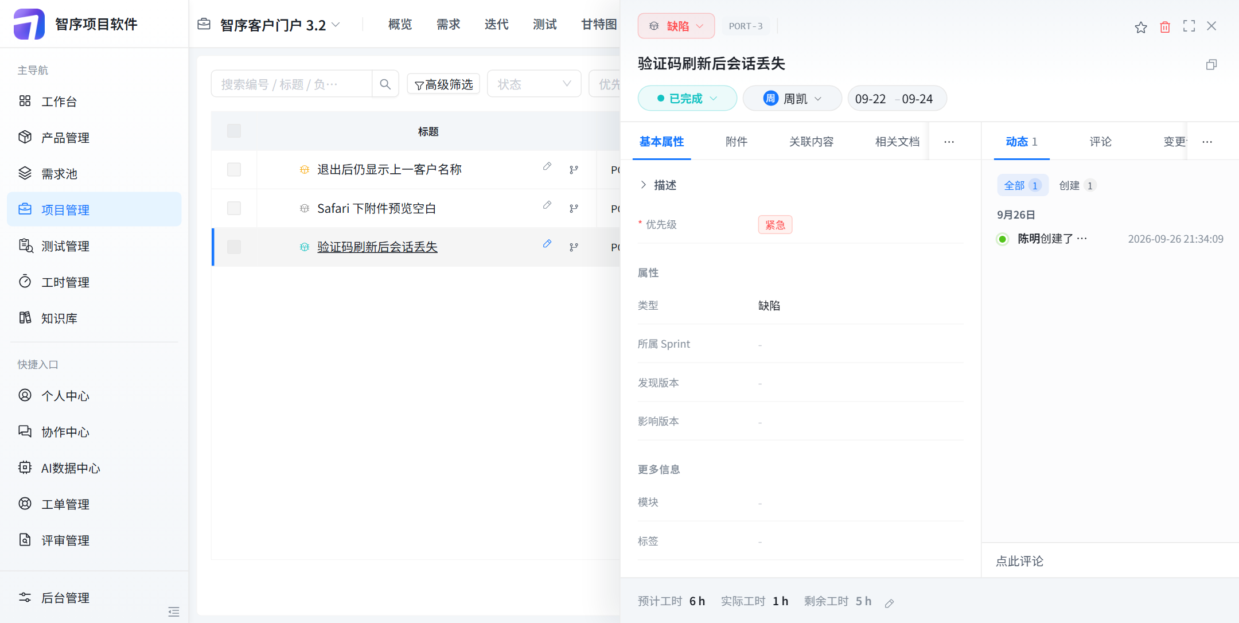Image resolution: width=1239 pixels, height=623 pixels.
Task: Switch to 关联内容 tab
Action: pyautogui.click(x=811, y=142)
